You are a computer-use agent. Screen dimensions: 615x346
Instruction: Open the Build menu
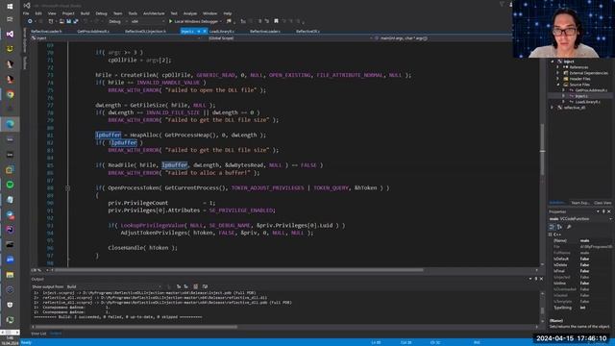[x=85, y=13]
